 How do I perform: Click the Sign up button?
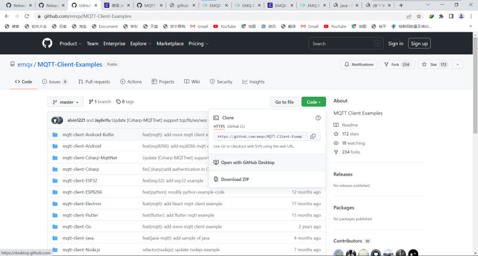click(419, 44)
